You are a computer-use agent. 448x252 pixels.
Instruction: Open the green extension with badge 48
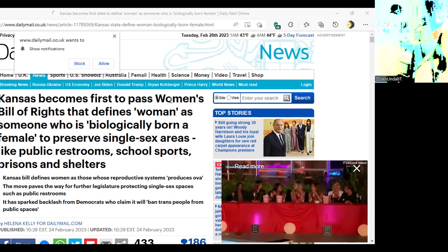pyautogui.click(x=276, y=25)
